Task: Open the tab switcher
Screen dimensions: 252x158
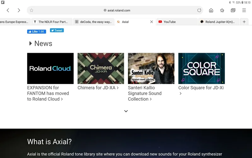Action: click(x=233, y=10)
